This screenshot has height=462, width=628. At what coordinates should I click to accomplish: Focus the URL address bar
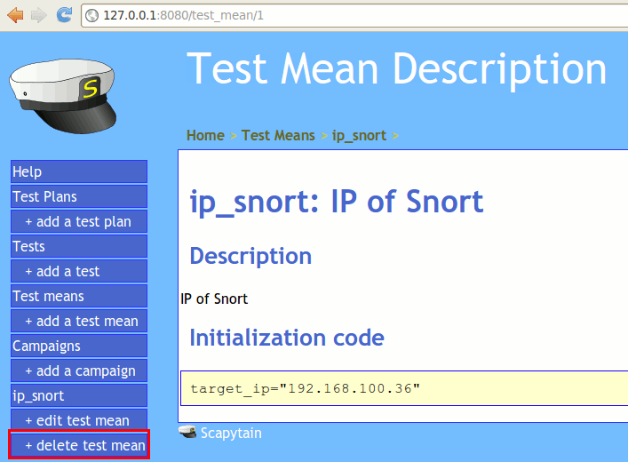pyautogui.click(x=355, y=16)
